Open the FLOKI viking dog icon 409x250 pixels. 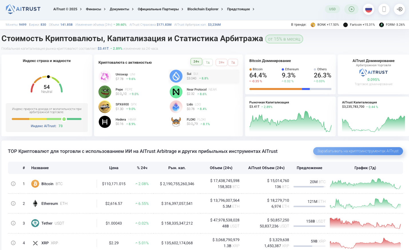coord(176,122)
